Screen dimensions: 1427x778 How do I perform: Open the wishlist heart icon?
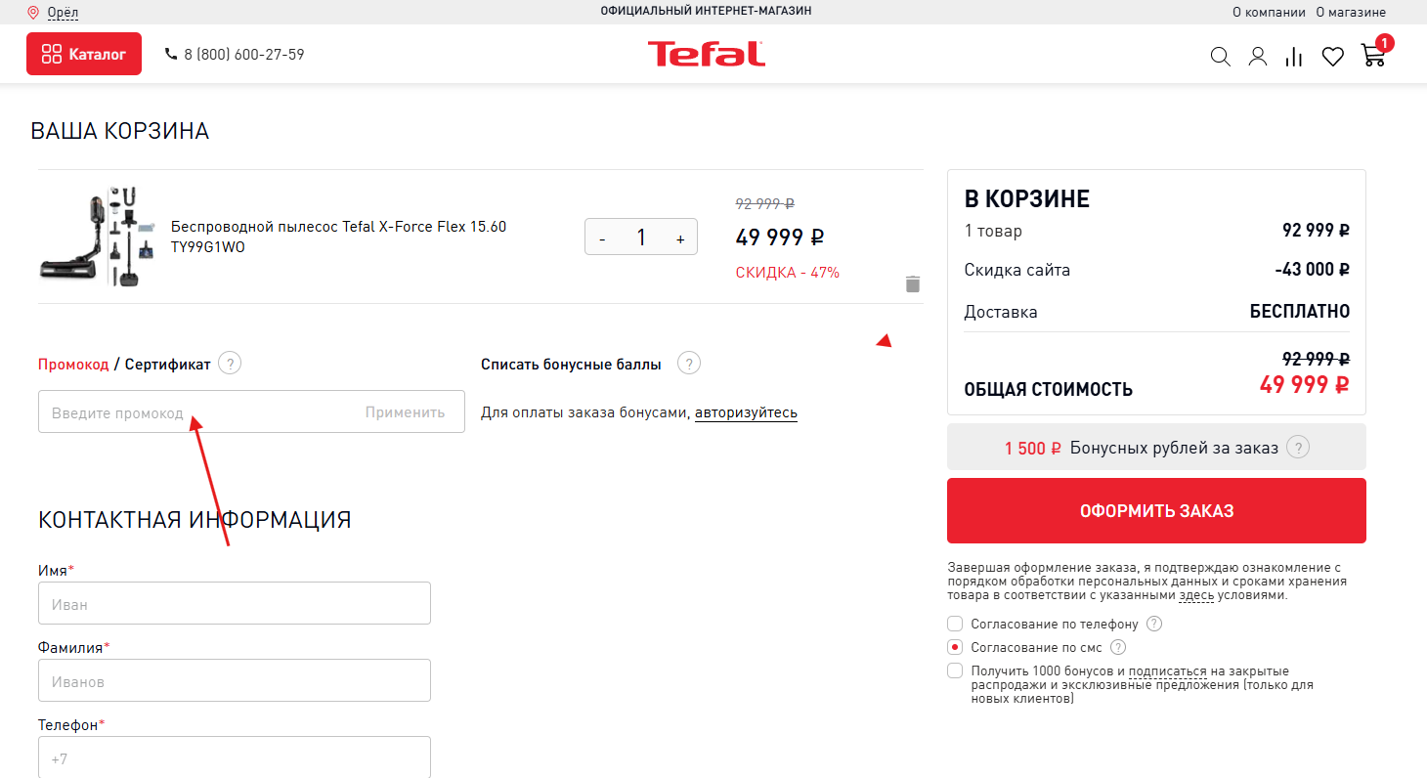(1333, 57)
